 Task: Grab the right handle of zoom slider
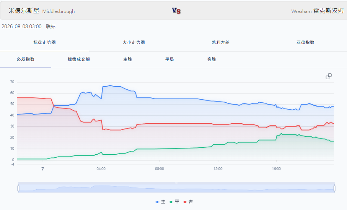coord(334,188)
